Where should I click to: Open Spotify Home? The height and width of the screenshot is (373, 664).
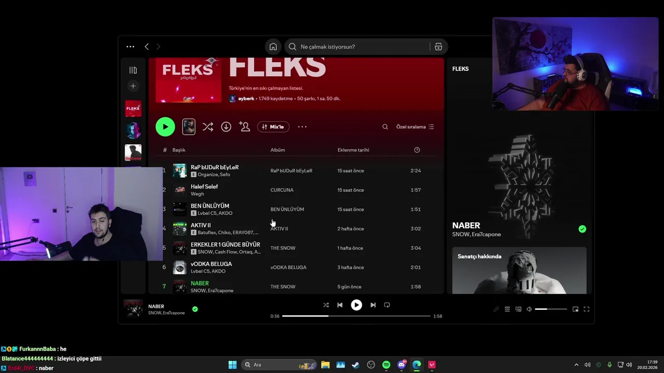coord(273,47)
